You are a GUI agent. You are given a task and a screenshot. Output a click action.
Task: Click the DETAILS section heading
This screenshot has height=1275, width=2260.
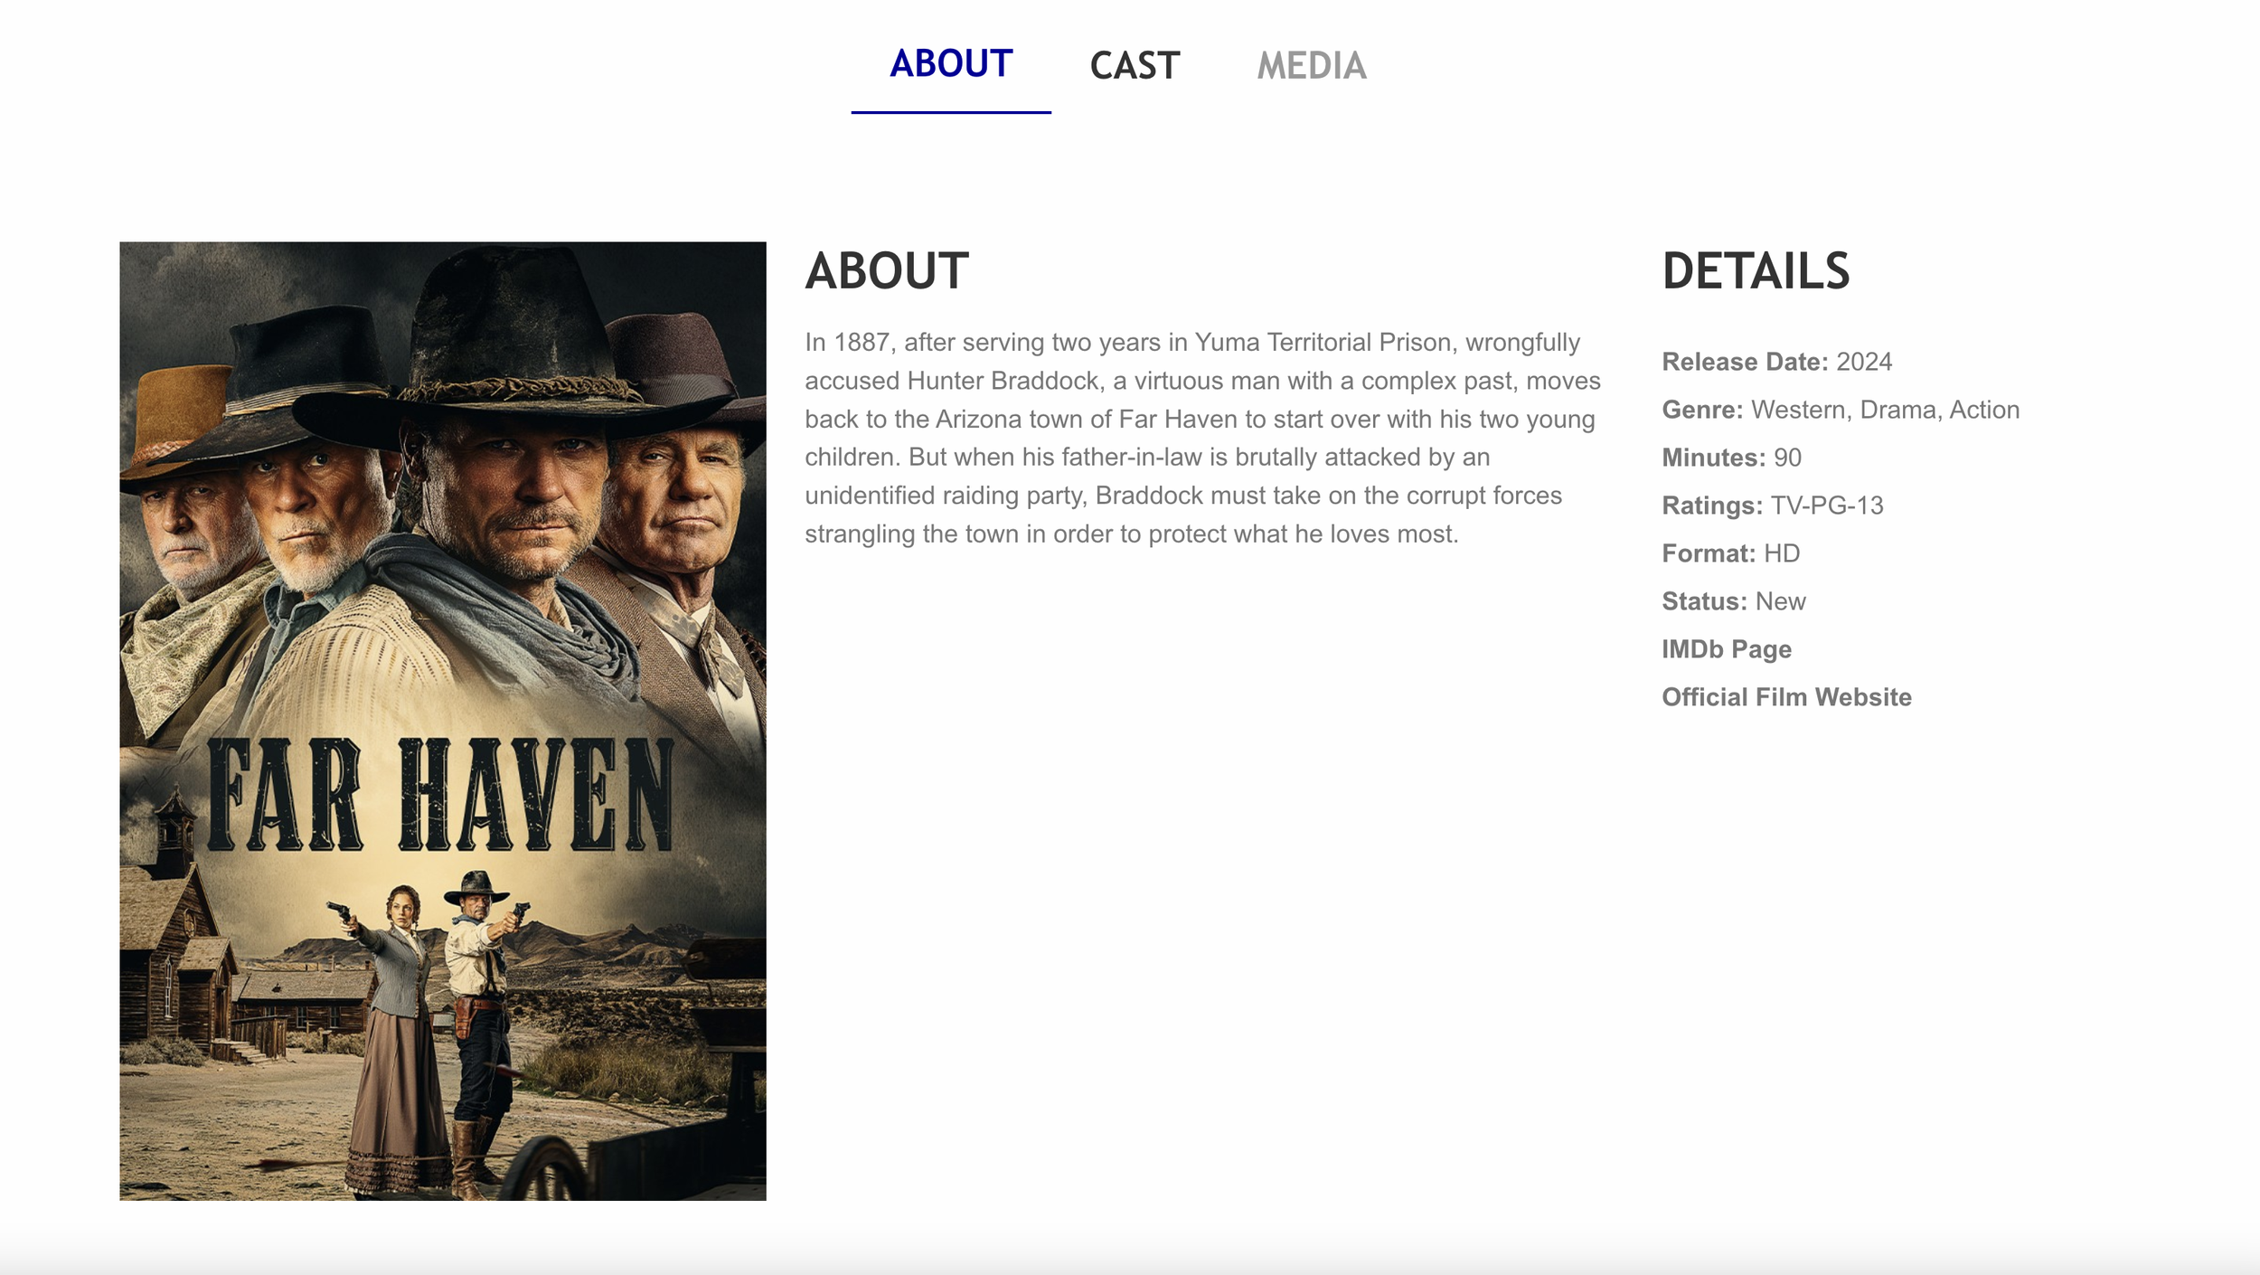click(x=1756, y=271)
